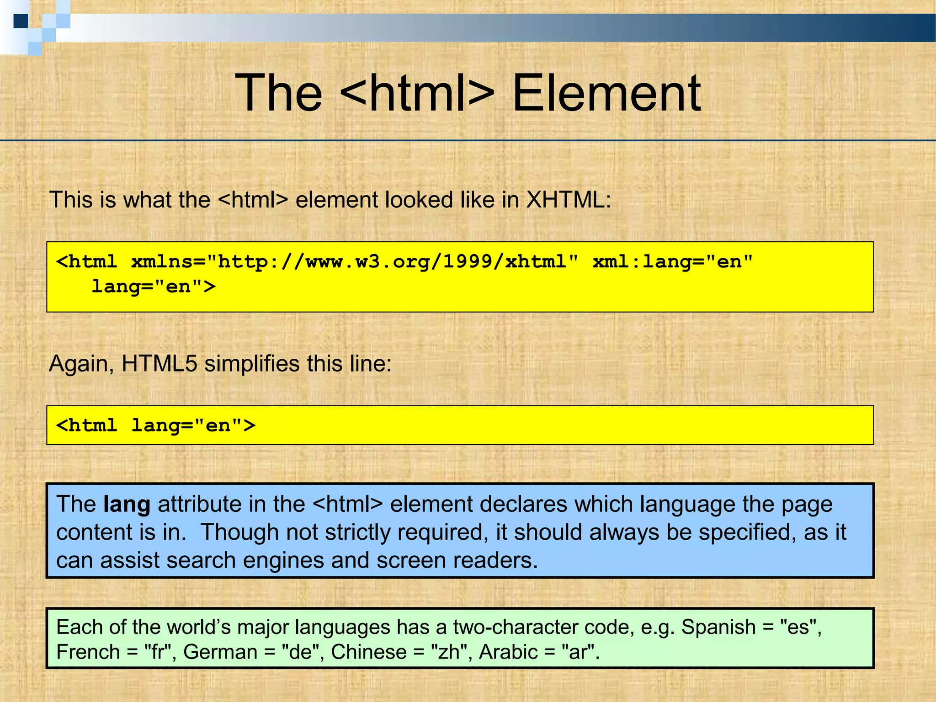Click "Though not strictly required" sentence
The height and width of the screenshot is (702, 936).
click(343, 532)
